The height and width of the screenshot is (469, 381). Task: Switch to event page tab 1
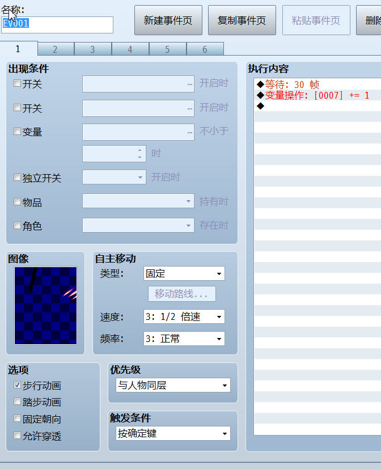19,49
